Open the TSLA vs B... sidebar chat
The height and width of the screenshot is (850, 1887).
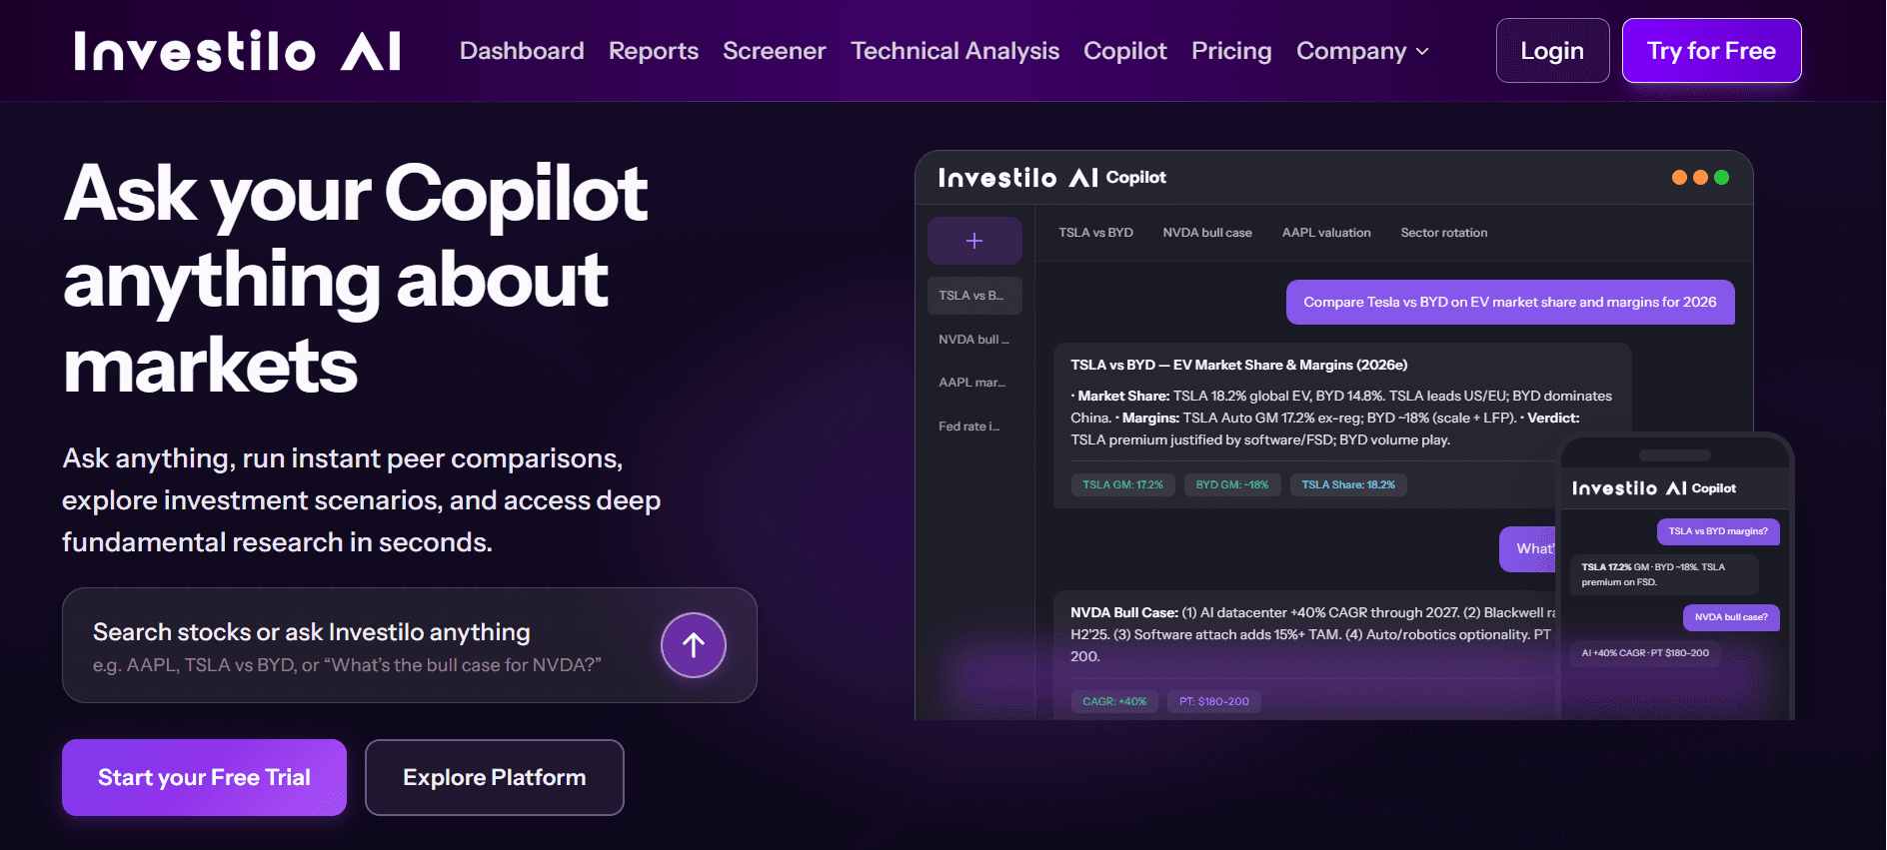tap(974, 296)
